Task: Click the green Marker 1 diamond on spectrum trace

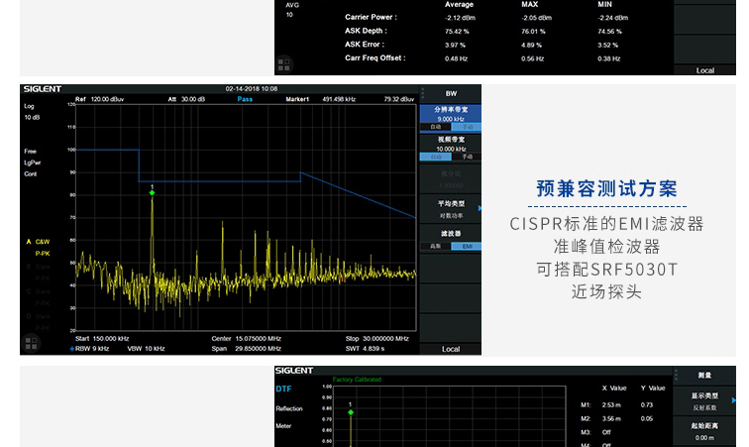Action: pyautogui.click(x=152, y=192)
